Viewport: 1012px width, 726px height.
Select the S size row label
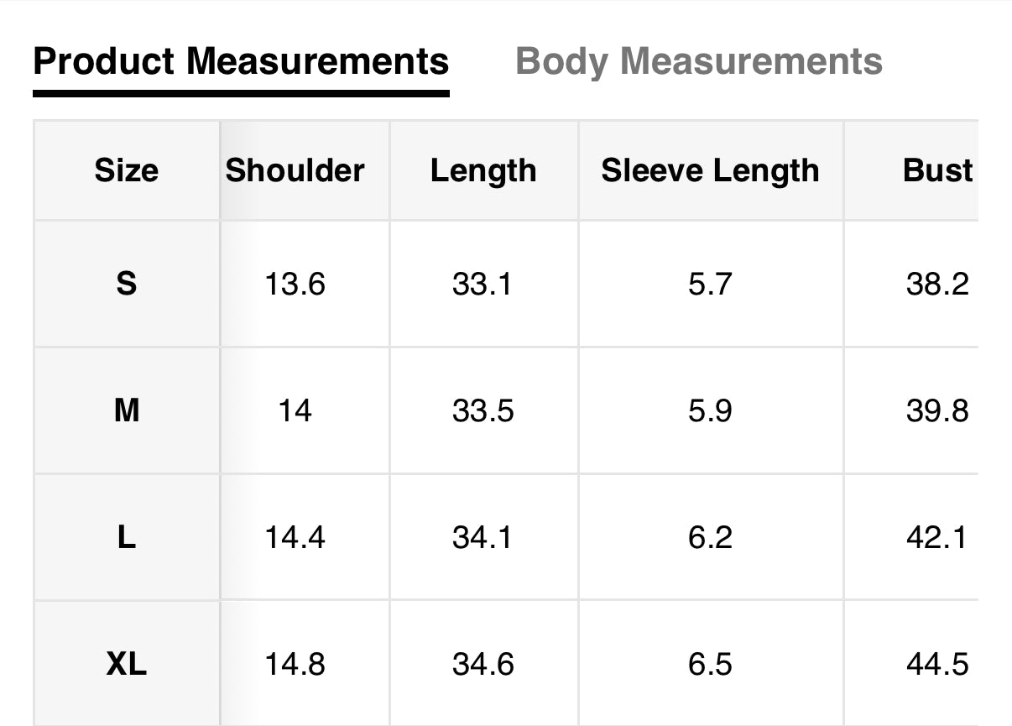pos(126,285)
